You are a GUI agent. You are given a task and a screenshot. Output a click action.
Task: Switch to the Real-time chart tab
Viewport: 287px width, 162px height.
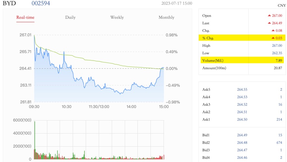[25, 18]
